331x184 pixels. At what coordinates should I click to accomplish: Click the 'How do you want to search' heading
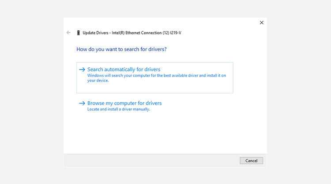pyautogui.click(x=121, y=49)
